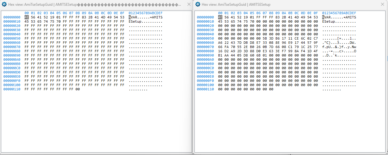Image resolution: width=388 pixels, height=155 pixels.
Task: Click the '0123456789ABCDEF' header in the zero-filled view
Action: coord(339,13)
